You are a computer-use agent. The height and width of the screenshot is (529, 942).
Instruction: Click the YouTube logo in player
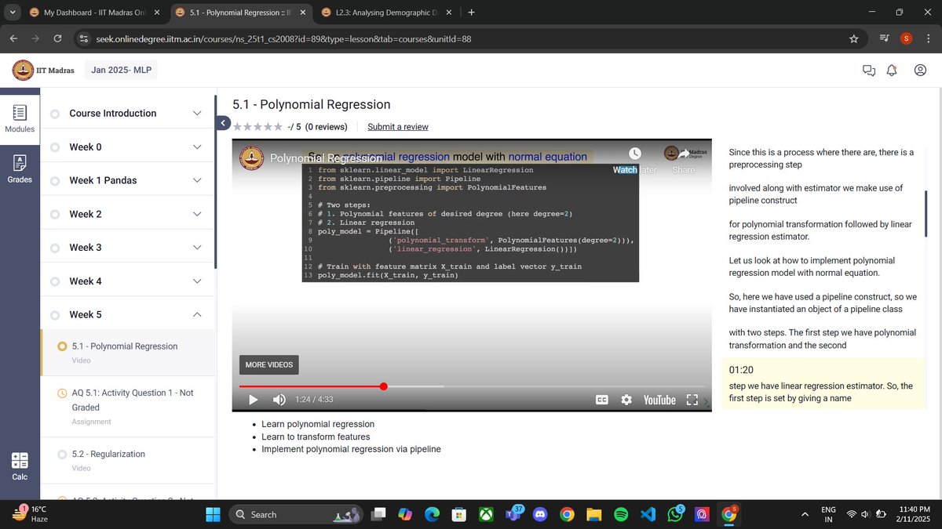659,400
